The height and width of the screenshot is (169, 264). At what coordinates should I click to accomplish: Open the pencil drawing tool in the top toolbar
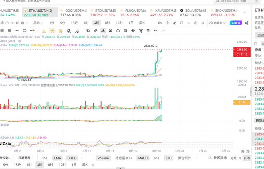click(174, 23)
